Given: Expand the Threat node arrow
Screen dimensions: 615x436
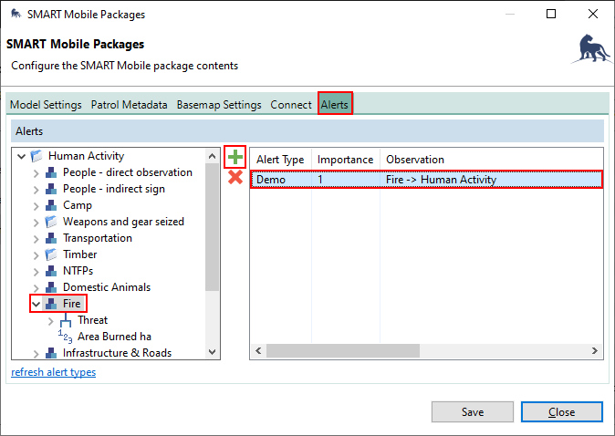Looking at the screenshot, I should tap(51, 320).
